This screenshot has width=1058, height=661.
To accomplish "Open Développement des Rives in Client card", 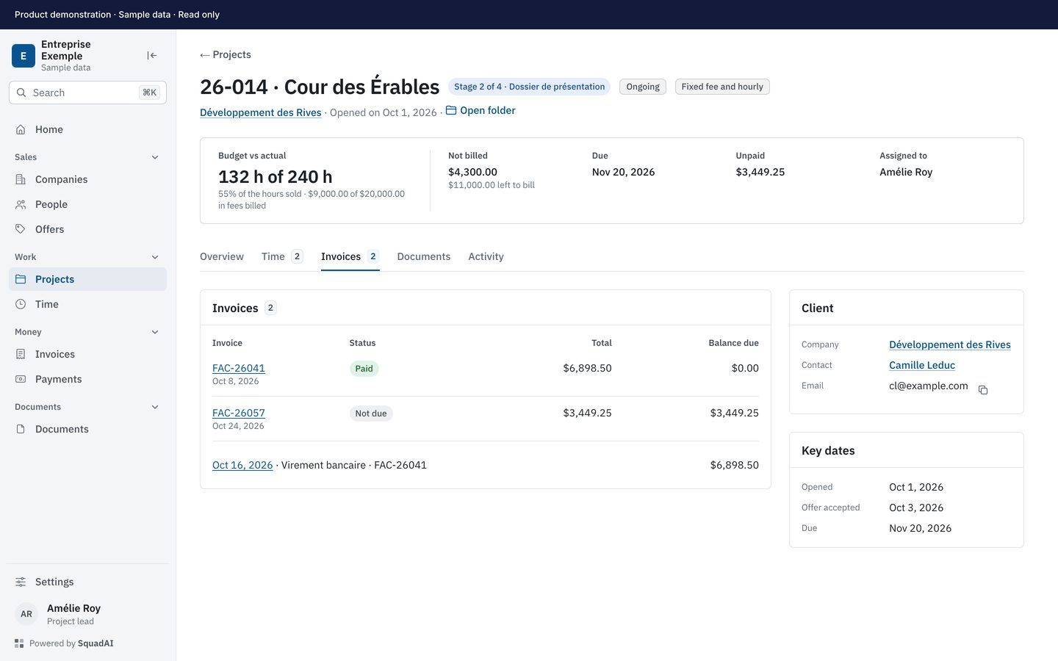I will click(950, 344).
